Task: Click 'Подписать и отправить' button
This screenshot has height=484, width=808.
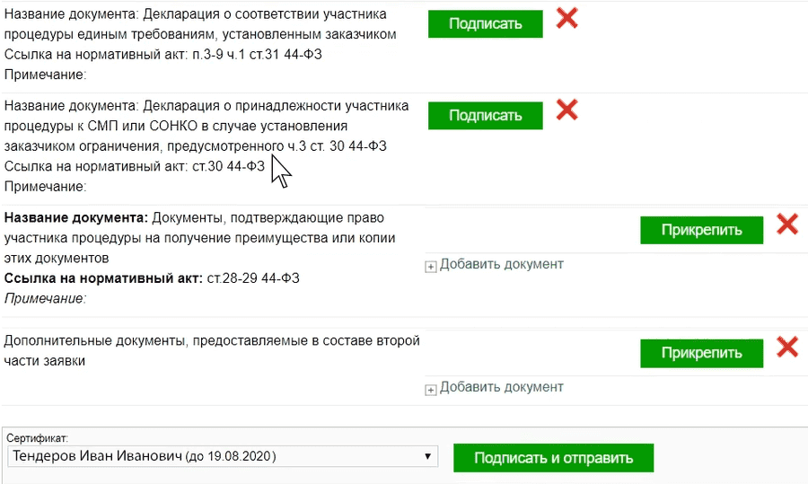Action: coord(553,458)
